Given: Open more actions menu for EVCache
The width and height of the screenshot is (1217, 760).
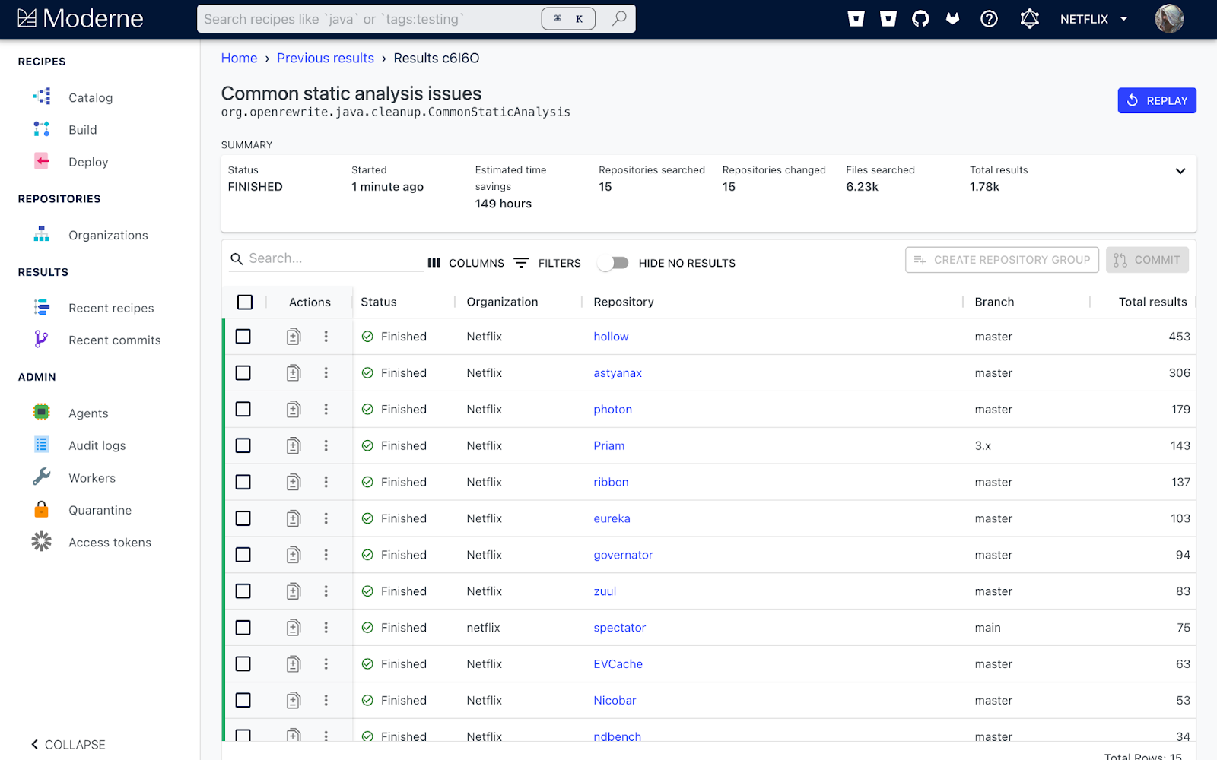Looking at the screenshot, I should click(326, 664).
